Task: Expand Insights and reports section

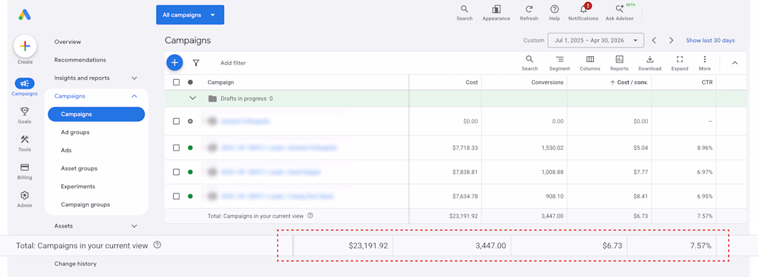Action: pos(134,78)
